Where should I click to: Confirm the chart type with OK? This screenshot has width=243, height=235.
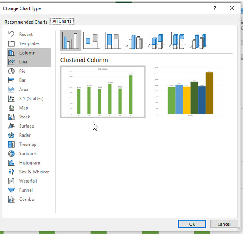pos(192,224)
